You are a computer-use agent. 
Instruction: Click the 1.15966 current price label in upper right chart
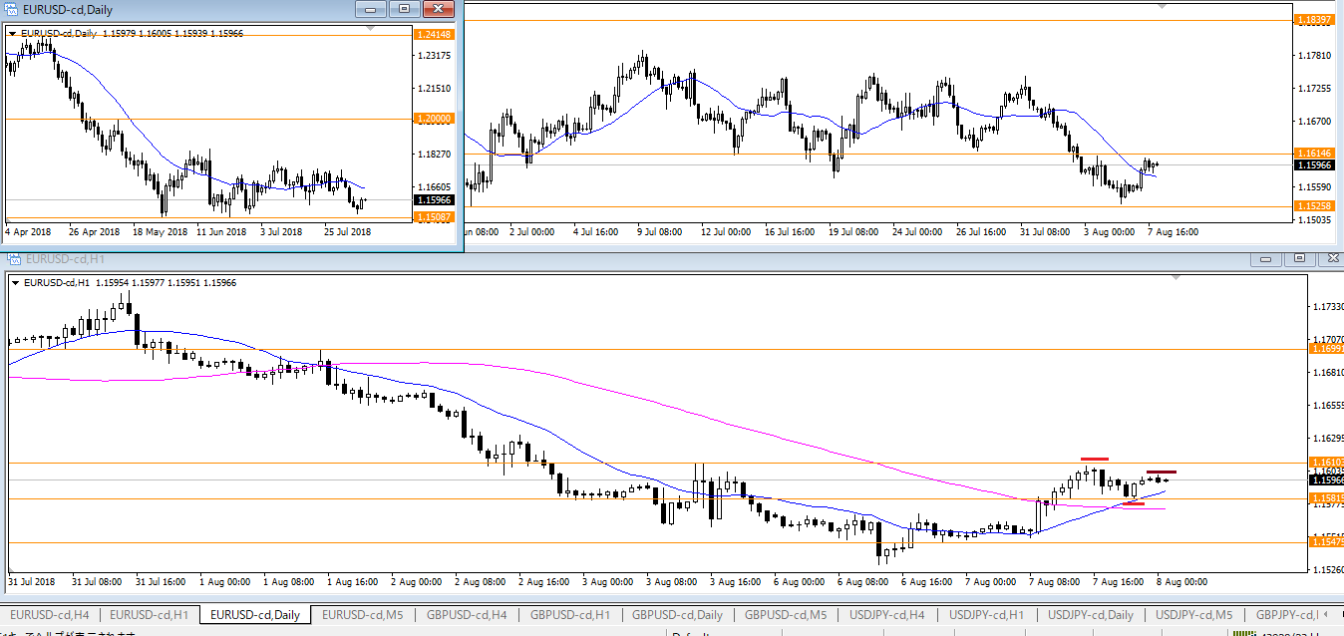[x=1316, y=164]
